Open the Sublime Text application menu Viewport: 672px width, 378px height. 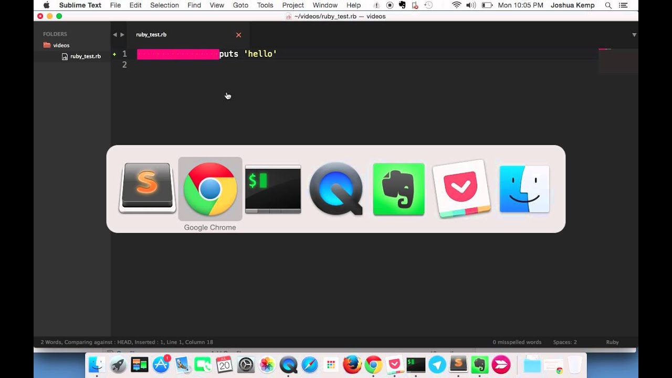tap(80, 5)
